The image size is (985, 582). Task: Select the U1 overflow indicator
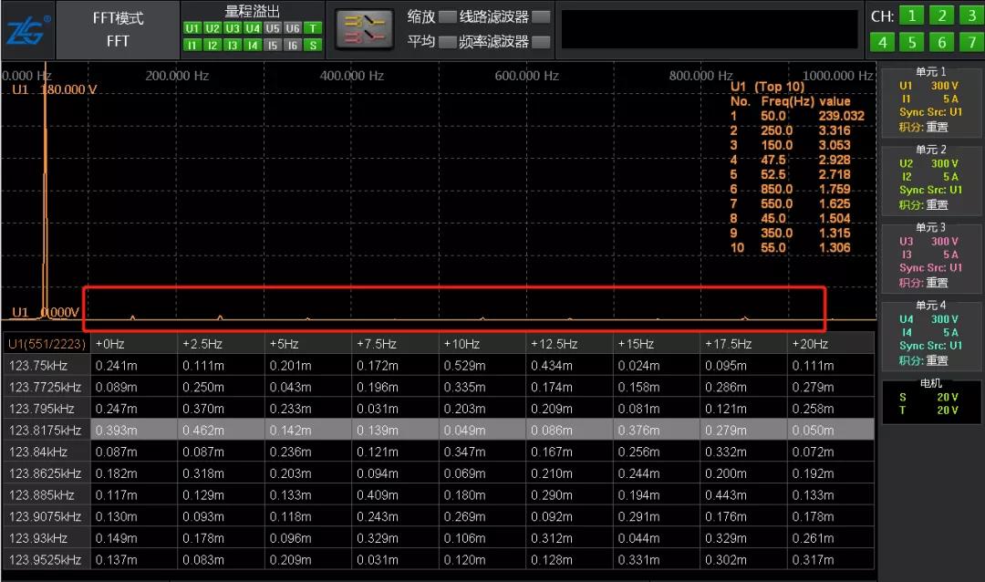click(192, 28)
